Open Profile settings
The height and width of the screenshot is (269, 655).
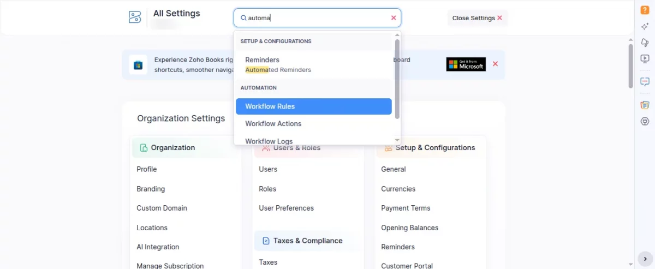point(147,169)
